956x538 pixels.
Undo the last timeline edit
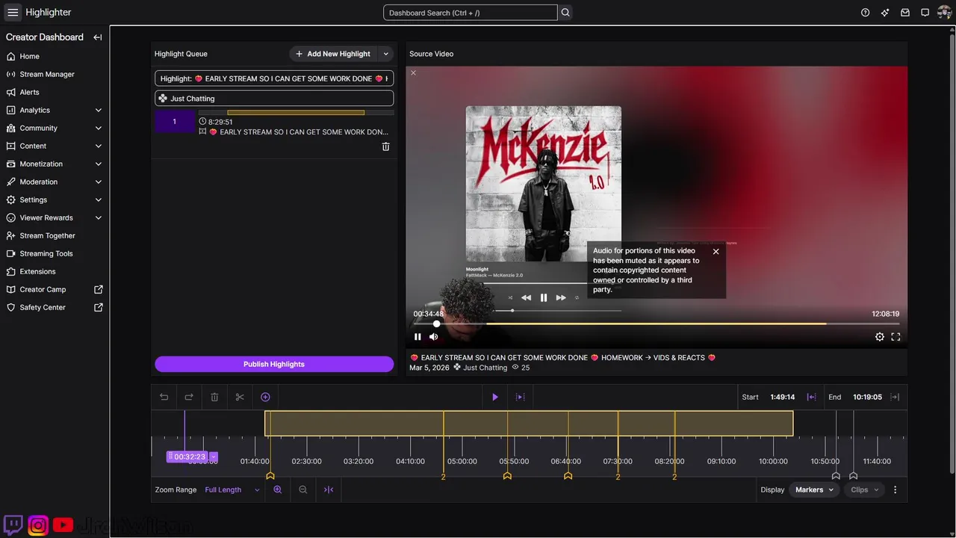coord(164,398)
